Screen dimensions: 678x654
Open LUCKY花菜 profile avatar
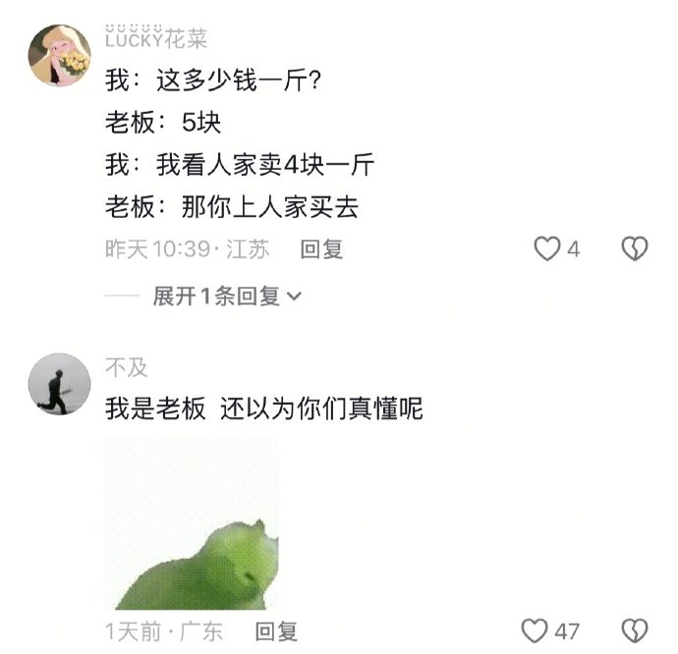pos(59,55)
